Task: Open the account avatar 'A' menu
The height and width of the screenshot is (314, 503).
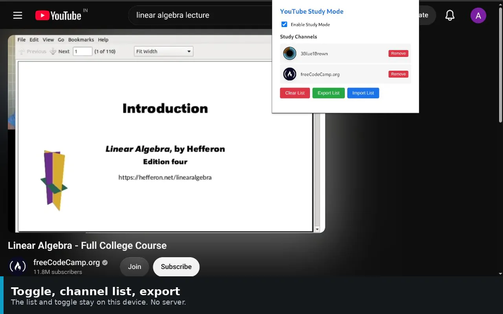Action: (478, 15)
